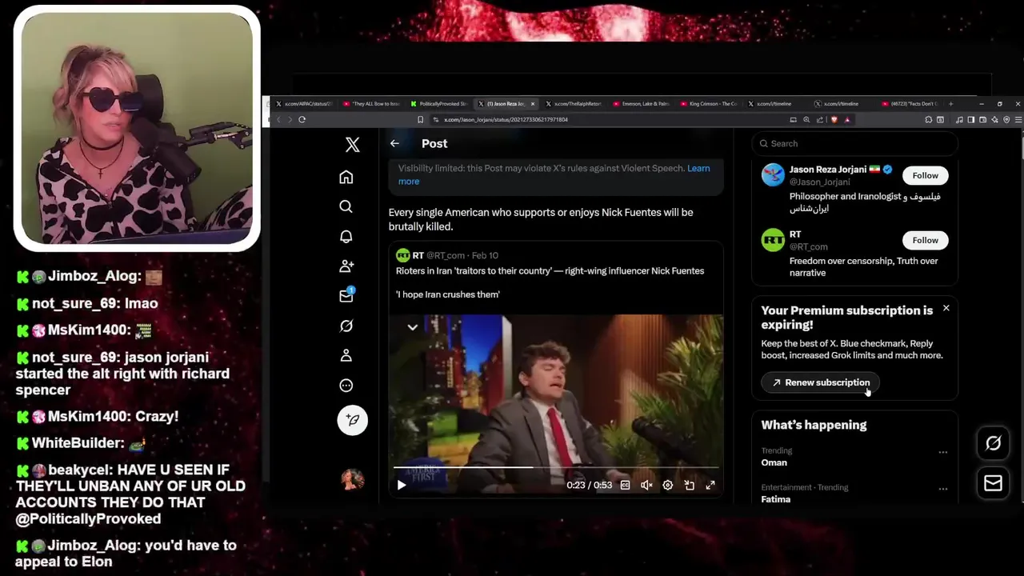Open the Fatima trending topic
Viewport: 1024px width, 576px height.
click(775, 499)
